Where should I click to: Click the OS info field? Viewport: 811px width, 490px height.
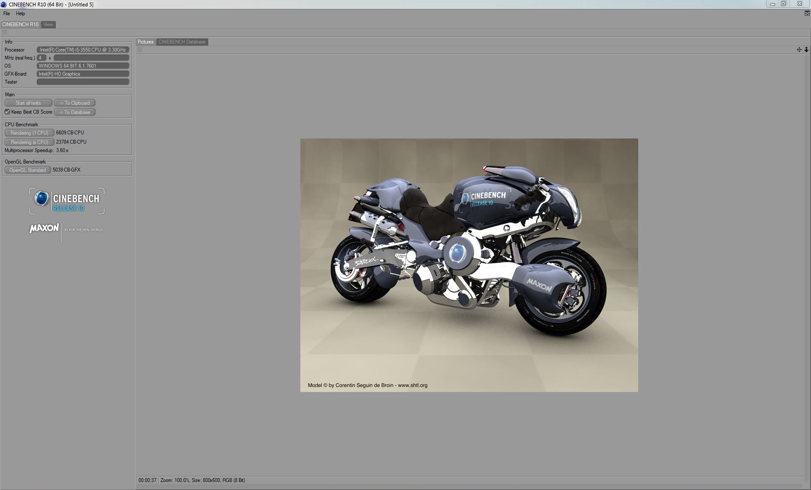coord(83,66)
